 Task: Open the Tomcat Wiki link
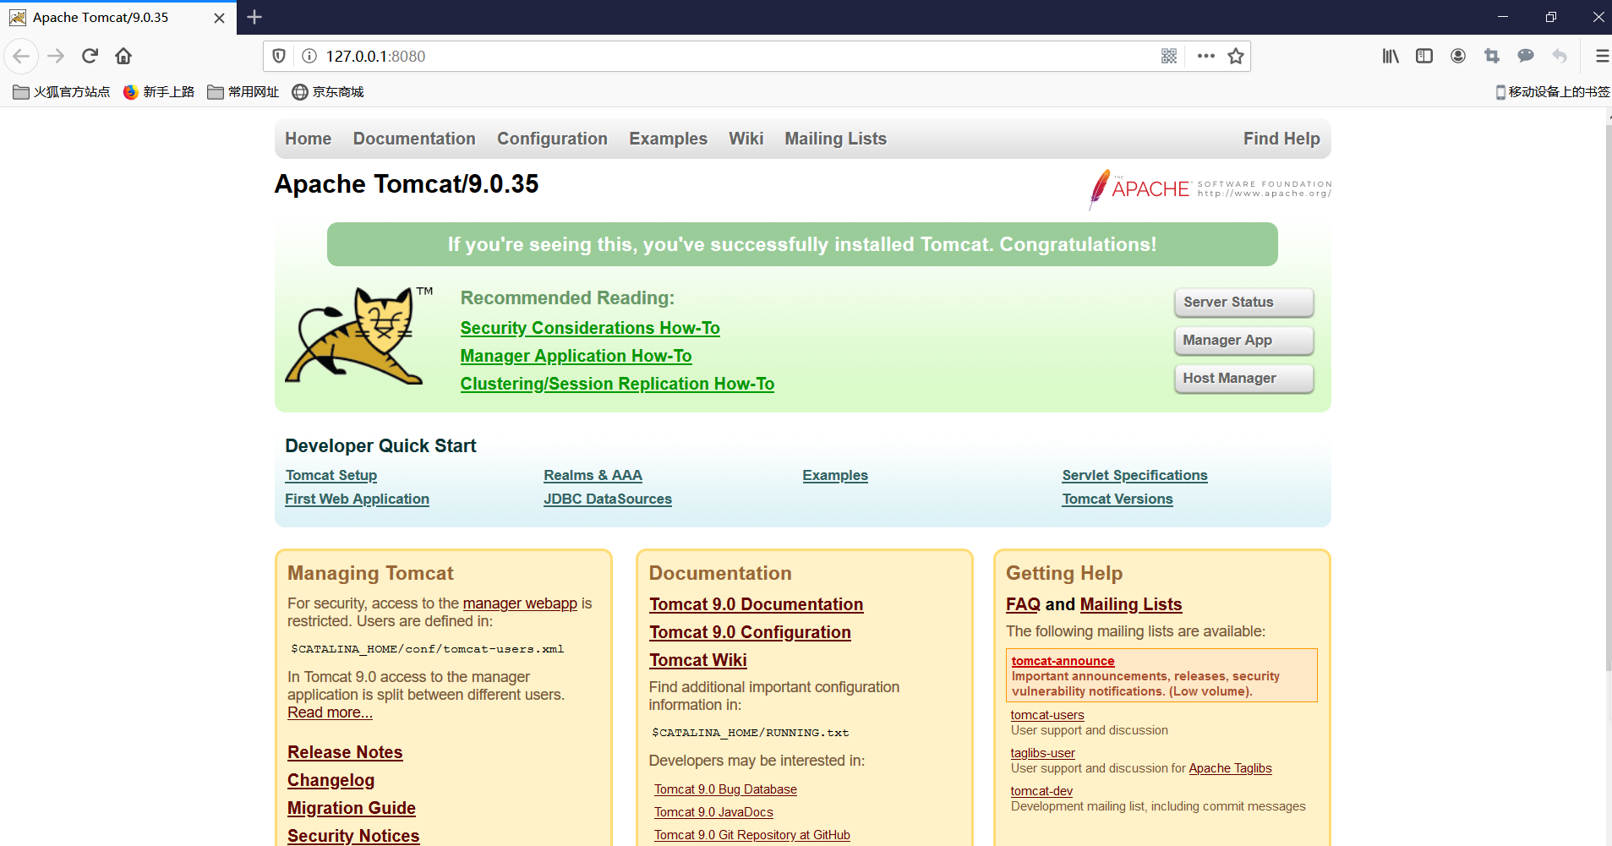pos(697,660)
